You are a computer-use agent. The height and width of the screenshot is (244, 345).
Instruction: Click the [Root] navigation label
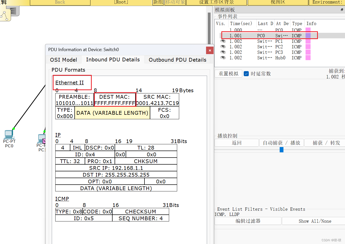coord(121,2)
